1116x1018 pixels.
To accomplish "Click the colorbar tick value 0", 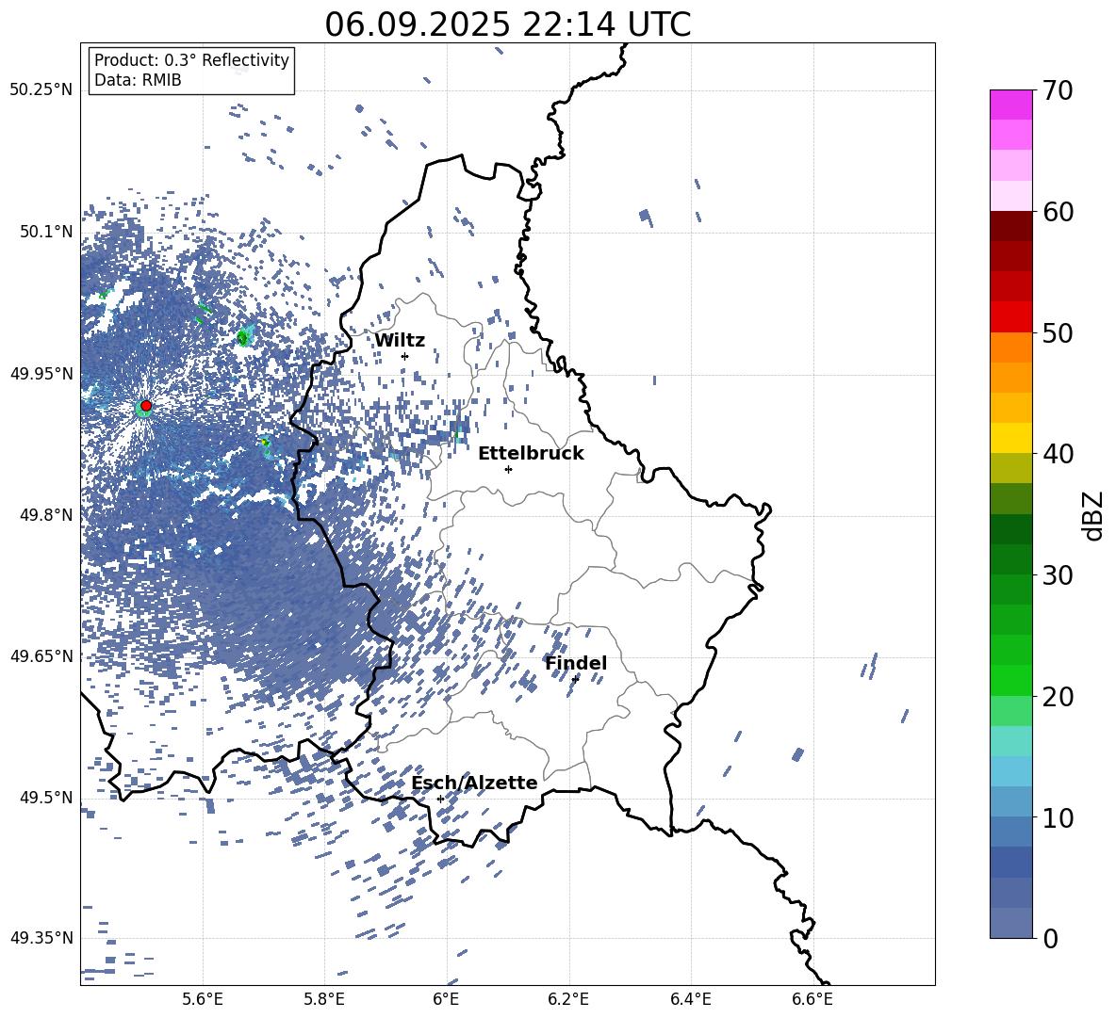I will (x=1050, y=938).
